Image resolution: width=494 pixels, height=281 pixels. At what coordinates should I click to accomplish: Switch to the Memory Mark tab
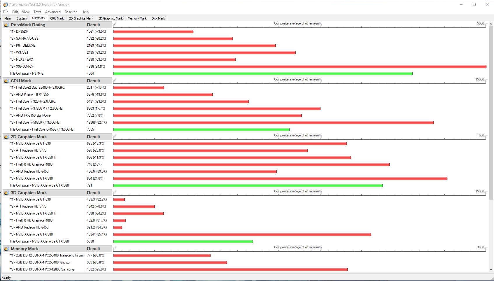(x=137, y=18)
